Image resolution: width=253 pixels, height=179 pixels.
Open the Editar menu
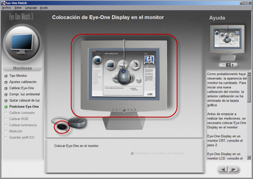pyautogui.click(x=18, y=8)
